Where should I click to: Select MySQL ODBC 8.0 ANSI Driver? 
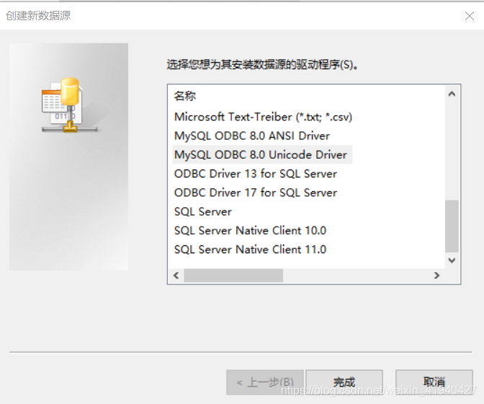[x=252, y=136]
